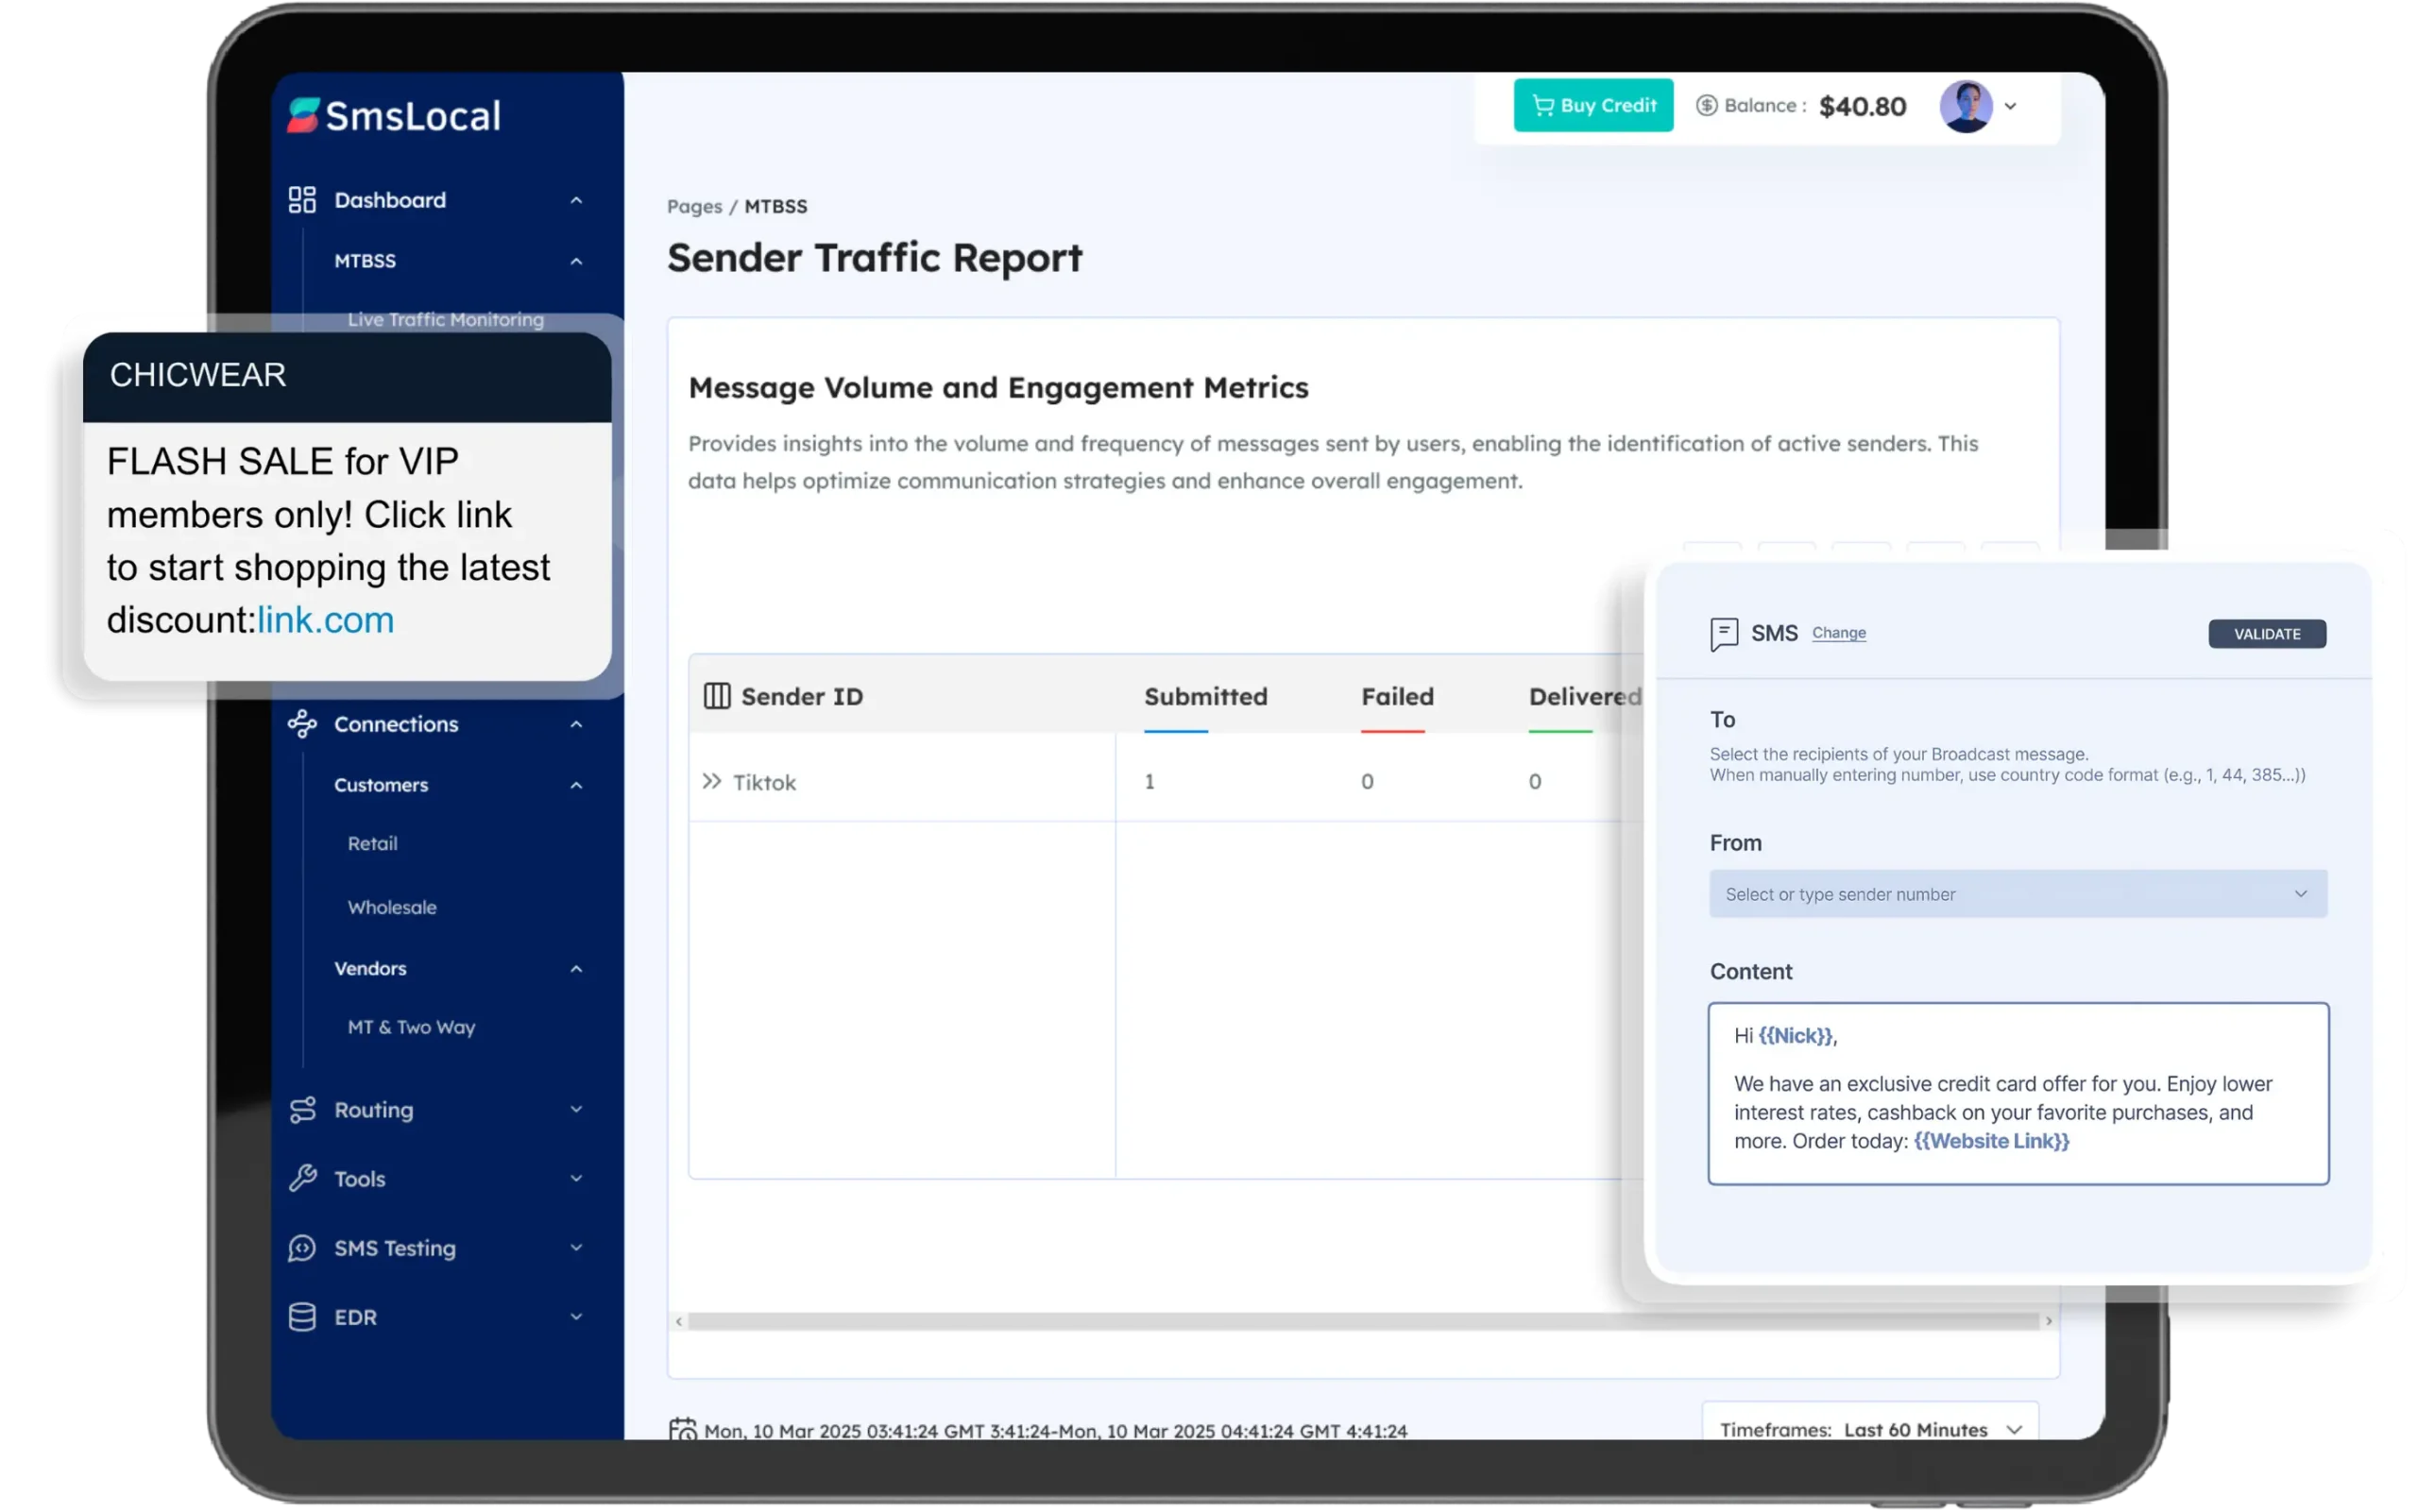Click the SMS Testing chat icon

pyautogui.click(x=302, y=1248)
